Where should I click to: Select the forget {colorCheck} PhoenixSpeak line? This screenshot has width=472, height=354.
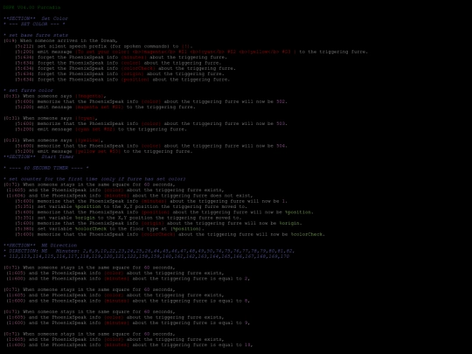coord(126,68)
